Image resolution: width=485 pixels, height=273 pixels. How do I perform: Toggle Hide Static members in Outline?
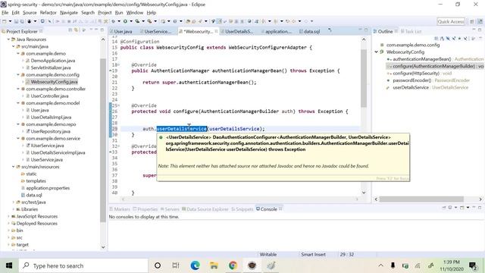[453, 39]
